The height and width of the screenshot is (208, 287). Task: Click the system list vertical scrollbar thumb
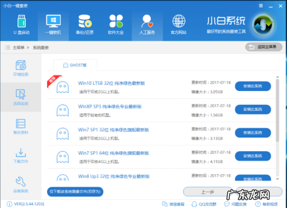[x=278, y=110]
